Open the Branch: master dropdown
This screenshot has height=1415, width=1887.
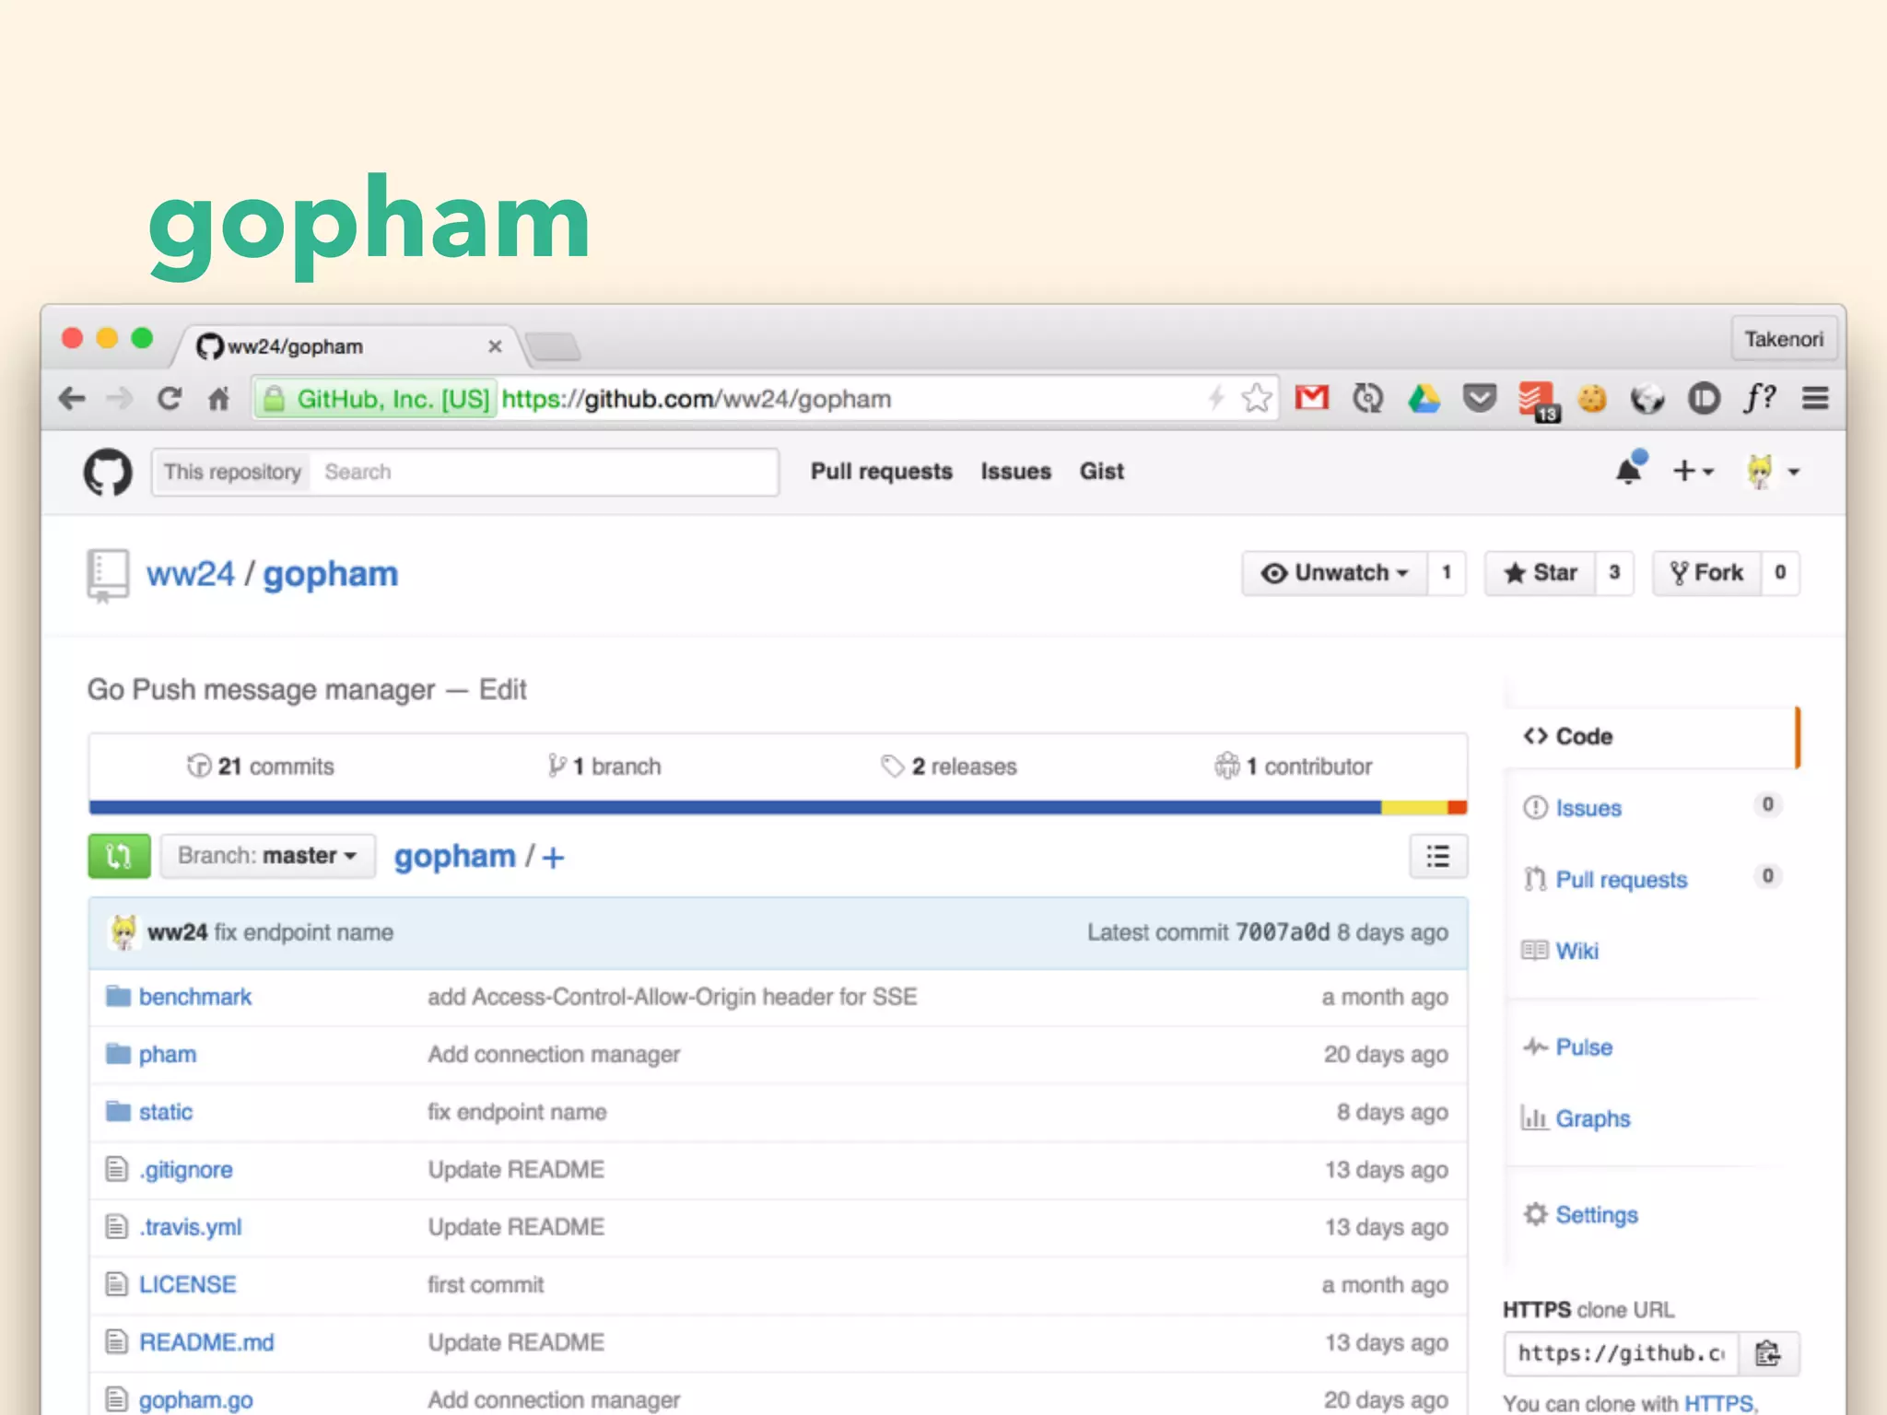pyautogui.click(x=268, y=856)
